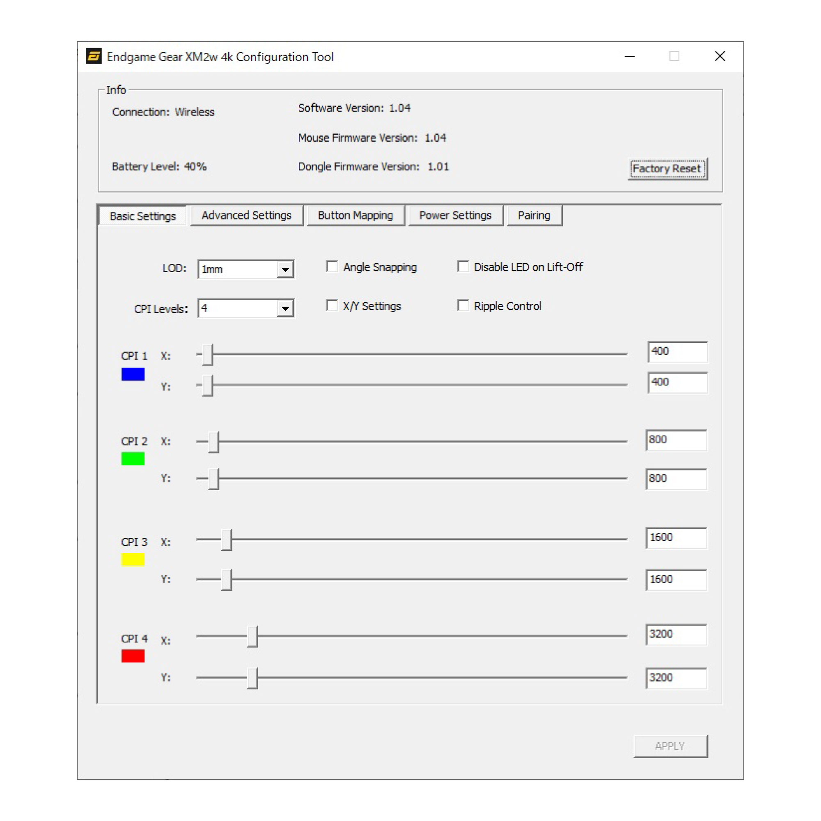This screenshot has width=821, height=821.
Task: Pick the yellow CPI 3 color swatch
Action: 133,559
